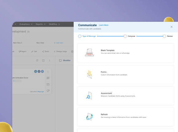Image resolution: width=178 pixels, height=132 pixels.
Task: Click the Calibration Score rating bar
Action: (17, 81)
